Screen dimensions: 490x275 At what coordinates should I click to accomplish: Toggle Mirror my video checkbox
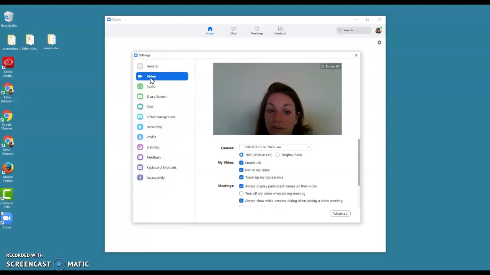[x=241, y=170]
